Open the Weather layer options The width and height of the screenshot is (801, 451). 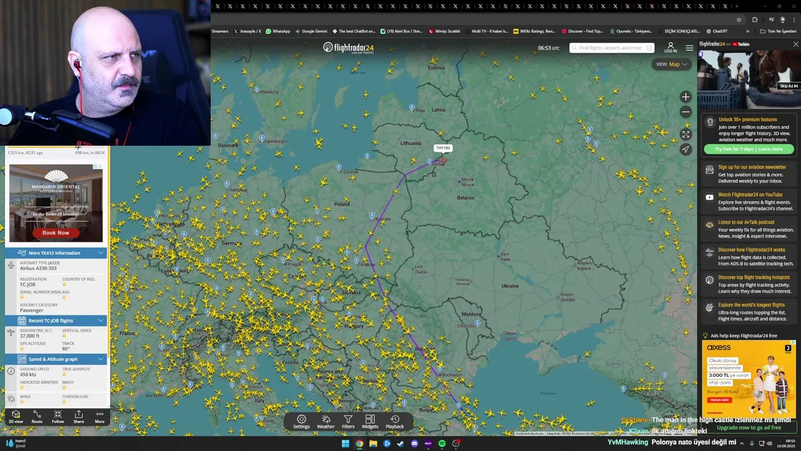(x=325, y=422)
